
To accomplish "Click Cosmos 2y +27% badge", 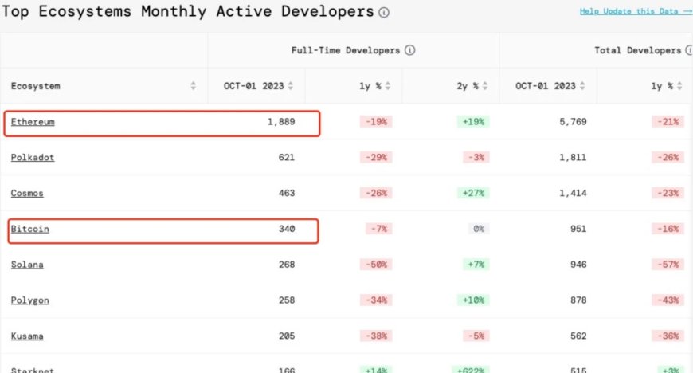I will click(473, 194).
